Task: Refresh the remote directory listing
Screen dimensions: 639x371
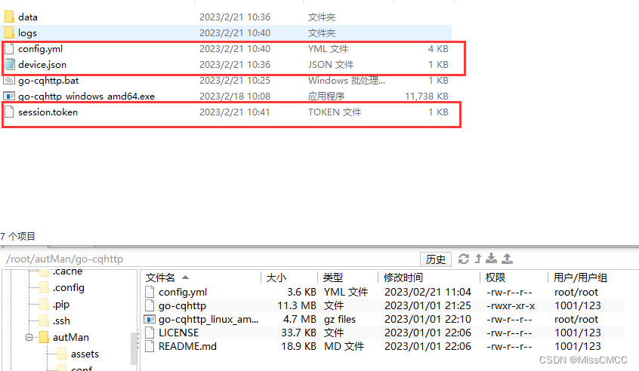Action: point(463,259)
